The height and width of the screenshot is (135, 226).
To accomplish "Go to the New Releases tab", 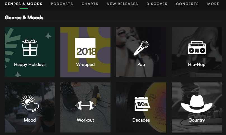I will click(x=122, y=4).
